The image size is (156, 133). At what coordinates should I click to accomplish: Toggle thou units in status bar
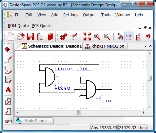[142, 127]
